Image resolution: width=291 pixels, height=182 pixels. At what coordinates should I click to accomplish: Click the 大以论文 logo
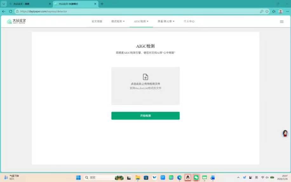click(17, 22)
